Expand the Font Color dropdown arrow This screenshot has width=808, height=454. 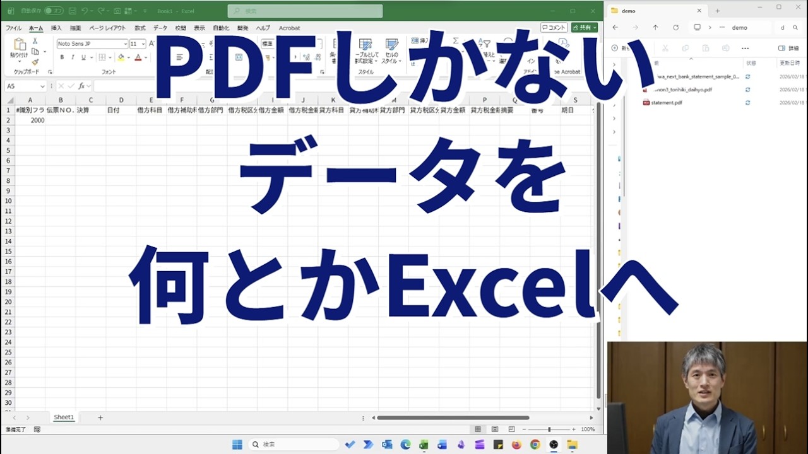tap(145, 57)
